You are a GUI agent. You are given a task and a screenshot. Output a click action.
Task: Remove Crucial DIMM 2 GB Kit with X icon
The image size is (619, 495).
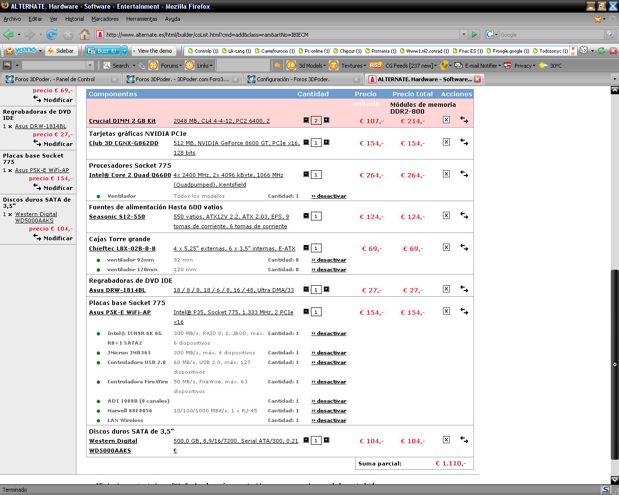[x=446, y=119]
